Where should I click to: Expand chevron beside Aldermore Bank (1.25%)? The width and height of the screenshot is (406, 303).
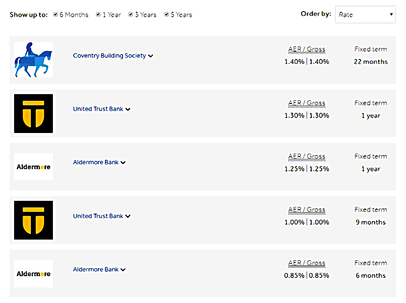[123, 163]
